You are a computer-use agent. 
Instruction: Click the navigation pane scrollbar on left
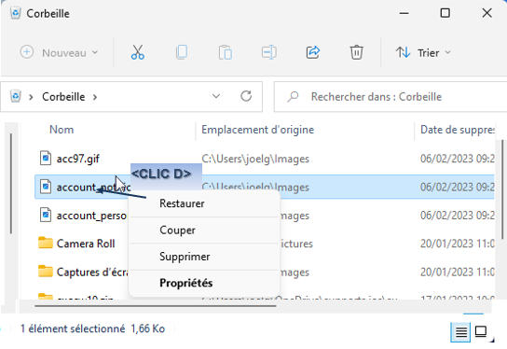click(11, 183)
